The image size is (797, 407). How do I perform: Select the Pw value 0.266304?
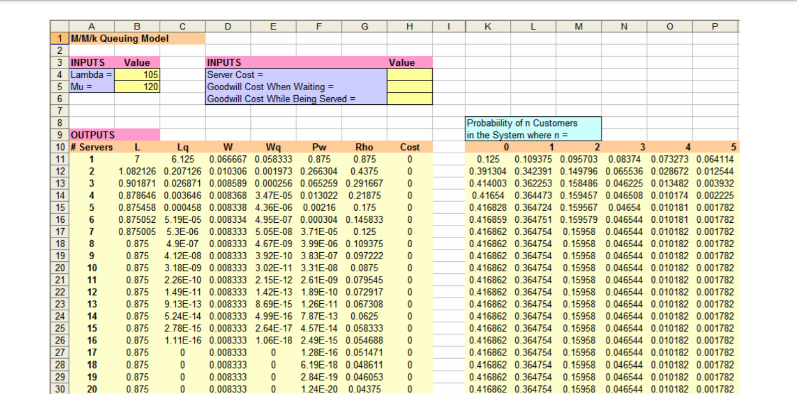pos(319,171)
